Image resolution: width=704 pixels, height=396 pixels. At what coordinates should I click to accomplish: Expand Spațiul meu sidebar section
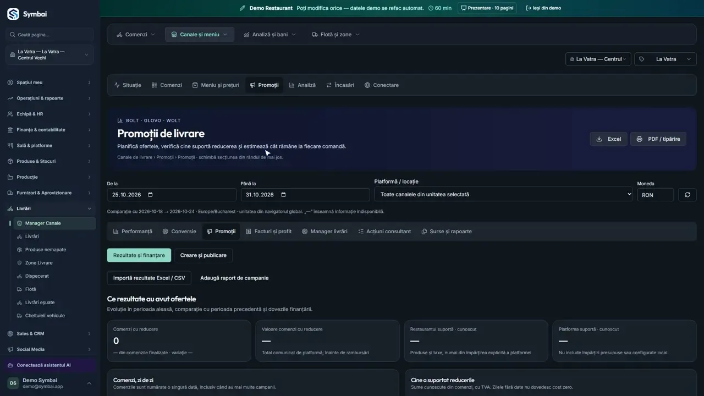(x=50, y=82)
